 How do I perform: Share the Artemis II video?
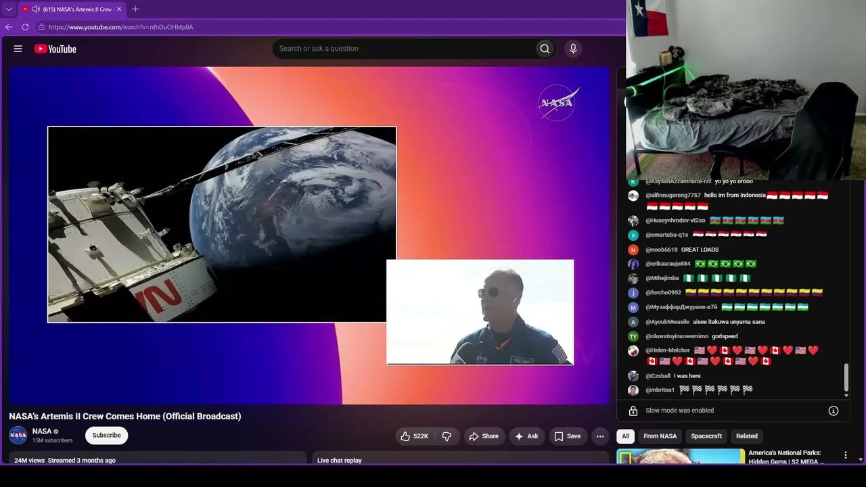pos(484,436)
